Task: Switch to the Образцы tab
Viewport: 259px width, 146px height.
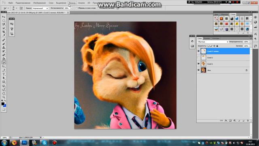Action: click(x=224, y=15)
